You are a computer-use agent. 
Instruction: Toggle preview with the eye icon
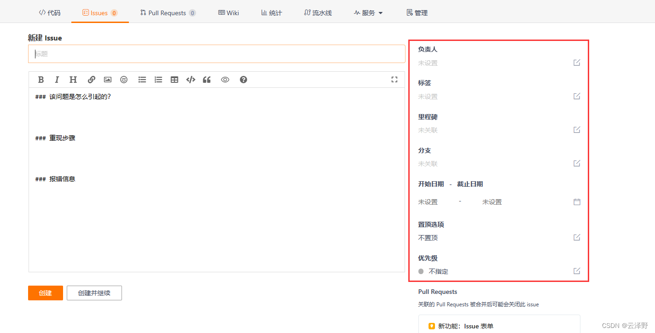click(x=225, y=80)
